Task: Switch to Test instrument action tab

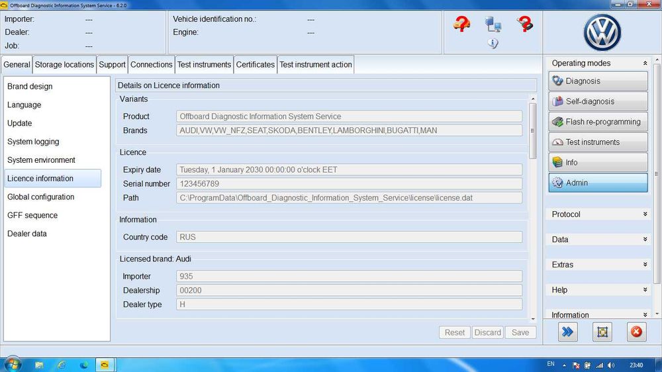Action: (x=315, y=65)
